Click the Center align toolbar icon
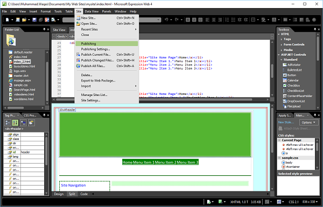Image resolution: width=323 pixels, height=207 pixels. [214, 20]
